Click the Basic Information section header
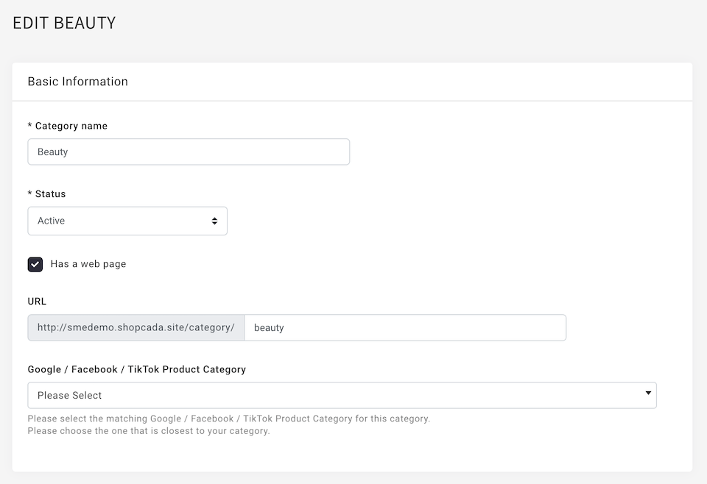The width and height of the screenshot is (707, 484). [78, 82]
